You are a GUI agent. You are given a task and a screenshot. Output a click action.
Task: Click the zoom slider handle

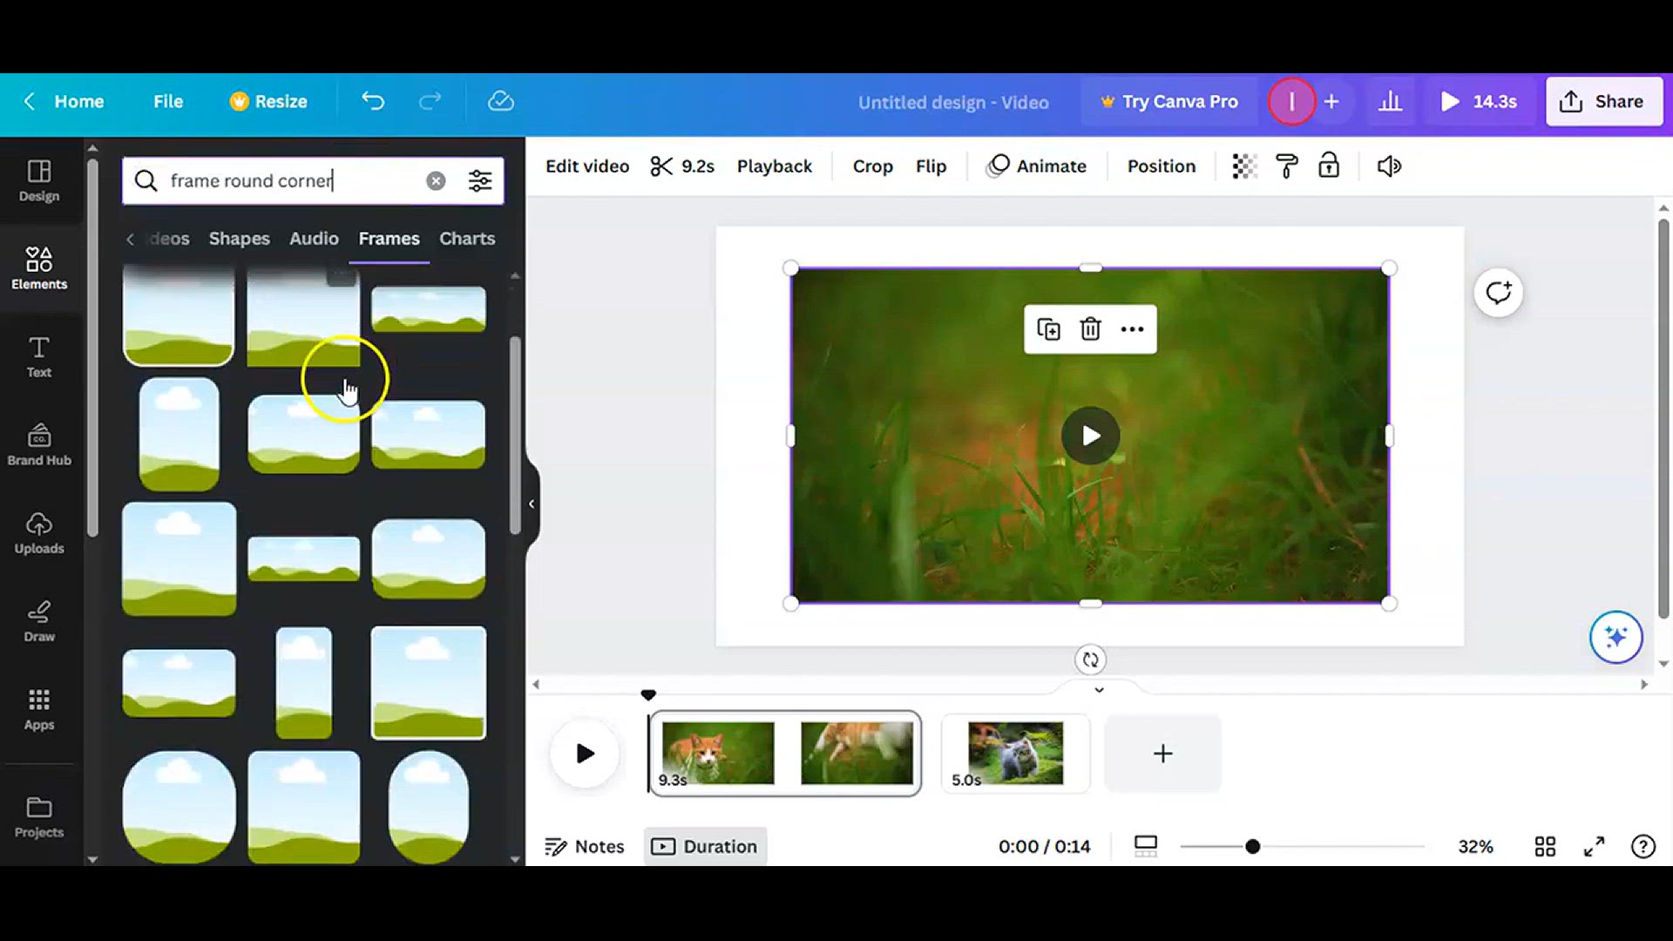pos(1252,846)
